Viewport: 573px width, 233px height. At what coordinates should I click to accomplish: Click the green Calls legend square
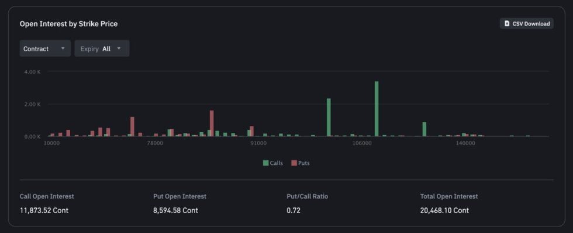[266, 163]
